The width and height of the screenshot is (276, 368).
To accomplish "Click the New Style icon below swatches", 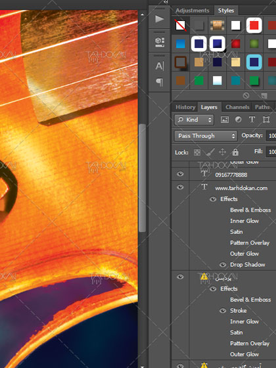I will [264, 95].
